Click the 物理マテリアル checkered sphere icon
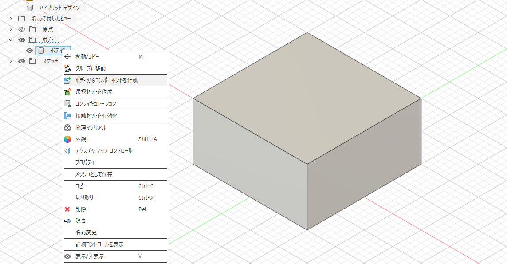This screenshot has width=507, height=264. (67, 128)
